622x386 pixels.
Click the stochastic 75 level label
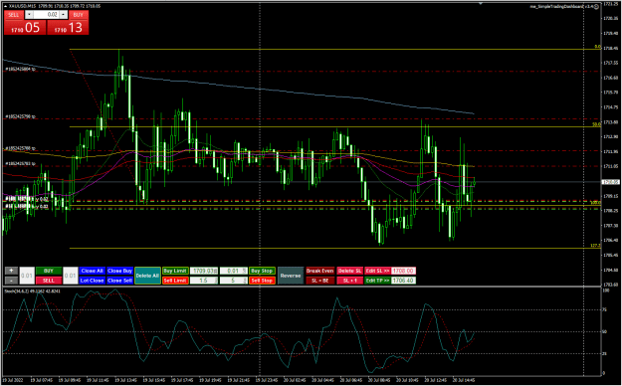tap(605, 309)
